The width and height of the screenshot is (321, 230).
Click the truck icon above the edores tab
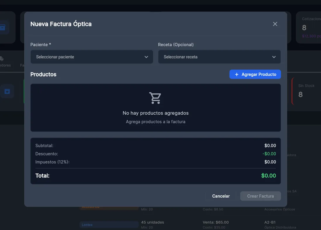click(2, 59)
